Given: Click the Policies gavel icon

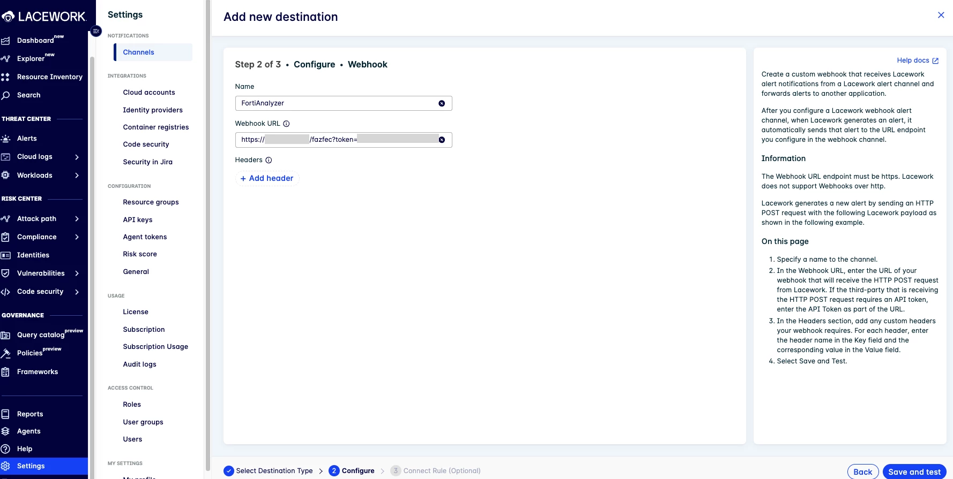Looking at the screenshot, I should 5,353.
